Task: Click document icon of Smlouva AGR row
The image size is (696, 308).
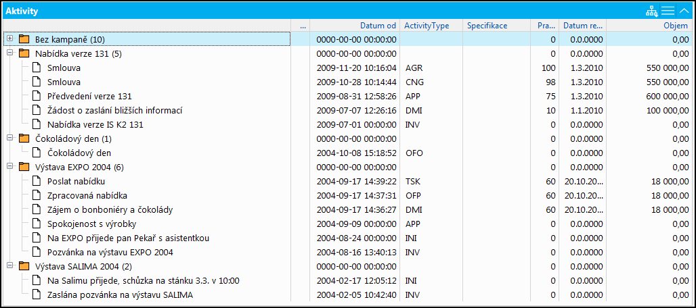Action: coord(37,68)
